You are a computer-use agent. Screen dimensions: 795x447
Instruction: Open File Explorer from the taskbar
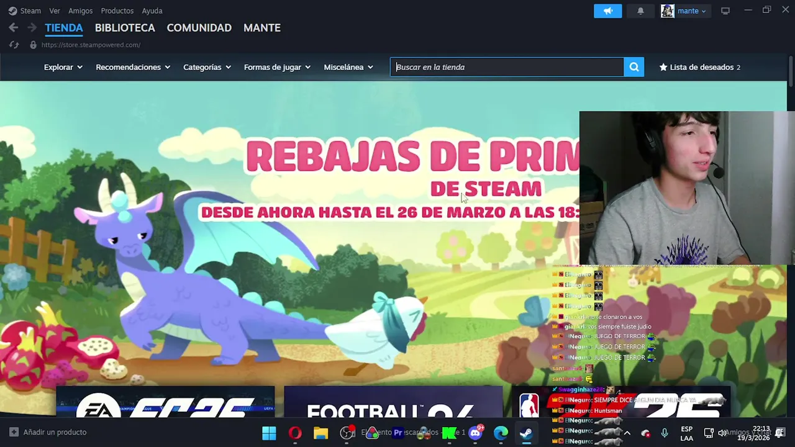[x=320, y=433]
